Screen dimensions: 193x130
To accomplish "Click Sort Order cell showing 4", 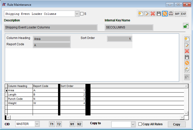I will [x=73, y=103].
